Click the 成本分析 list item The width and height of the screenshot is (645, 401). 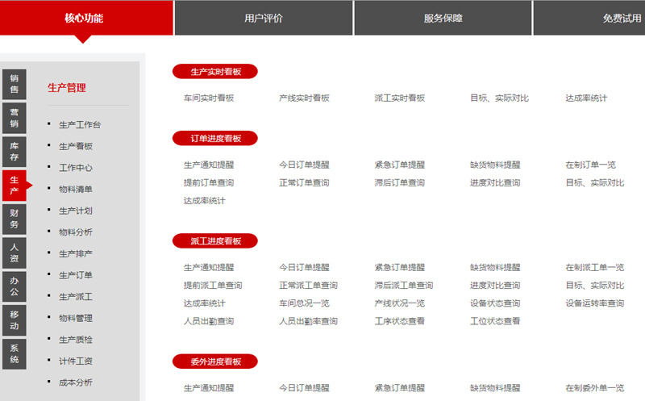pos(76,382)
